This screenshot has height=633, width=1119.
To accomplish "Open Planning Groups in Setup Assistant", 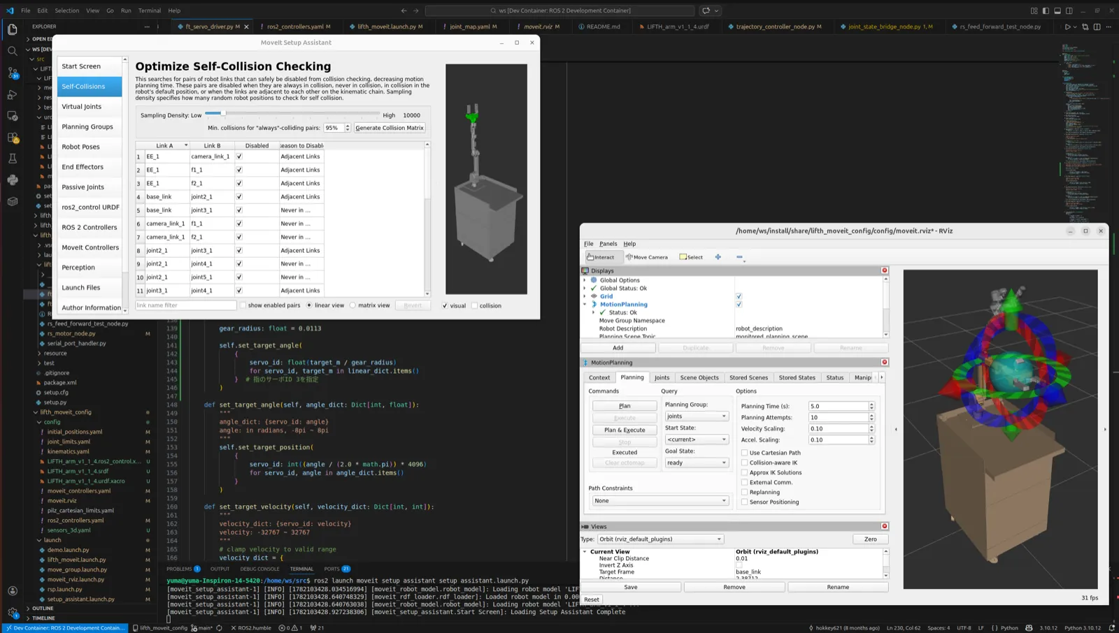I will click(87, 126).
